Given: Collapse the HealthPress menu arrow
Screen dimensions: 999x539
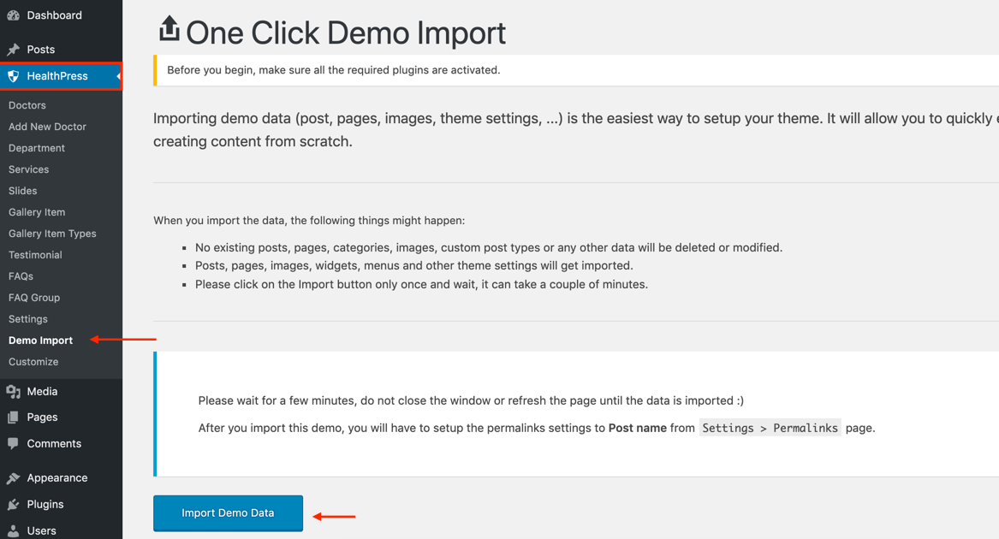Looking at the screenshot, I should click(118, 76).
